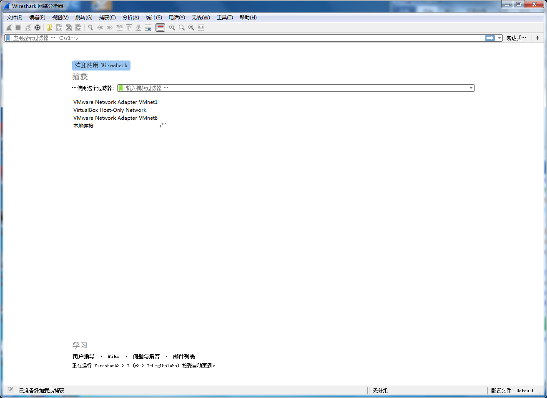
Task: Click the 无分组 status bar section
Action: (380, 390)
